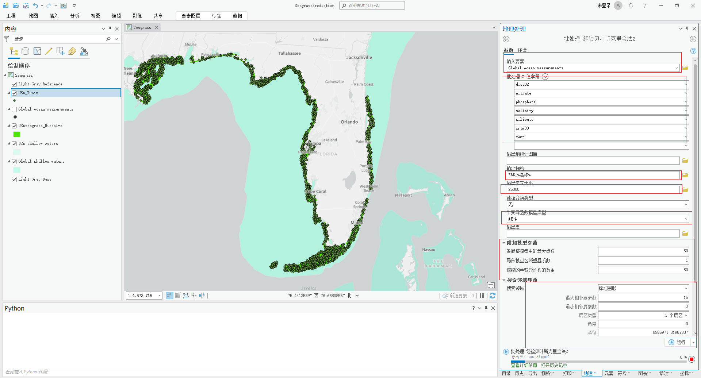Select the 按数据源列出 icon in Contents panel
This screenshot has width=701, height=378.
click(25, 51)
